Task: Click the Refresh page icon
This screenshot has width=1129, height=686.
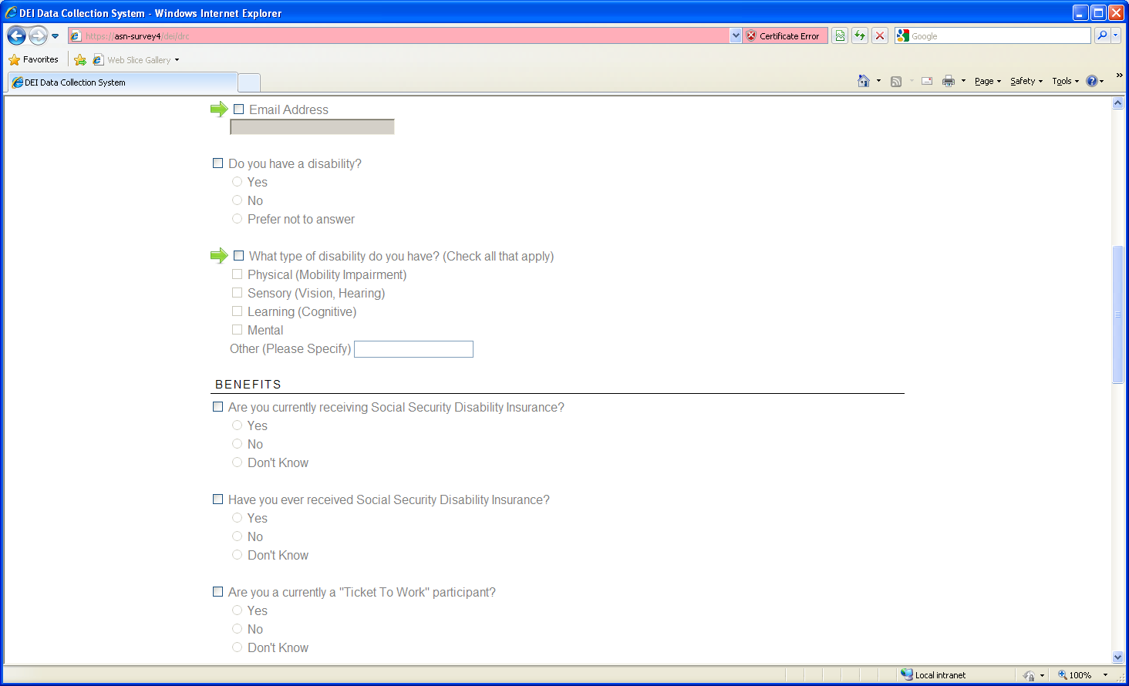Action: tap(860, 35)
